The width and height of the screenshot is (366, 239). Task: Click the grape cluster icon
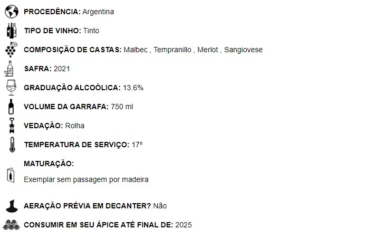(11, 49)
